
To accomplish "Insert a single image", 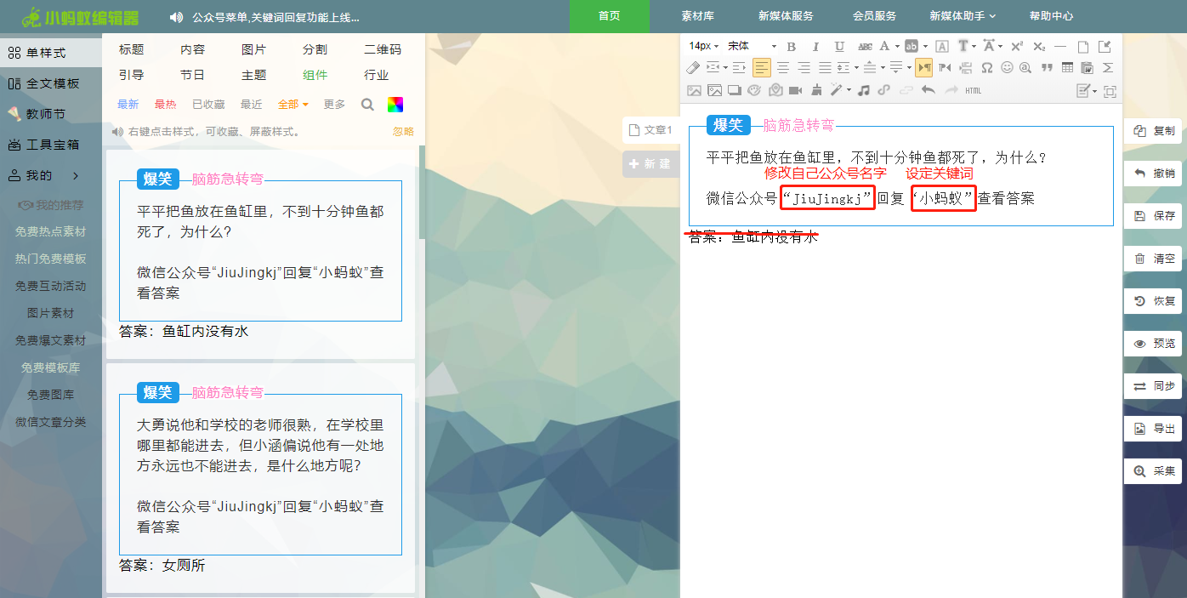I will (695, 91).
